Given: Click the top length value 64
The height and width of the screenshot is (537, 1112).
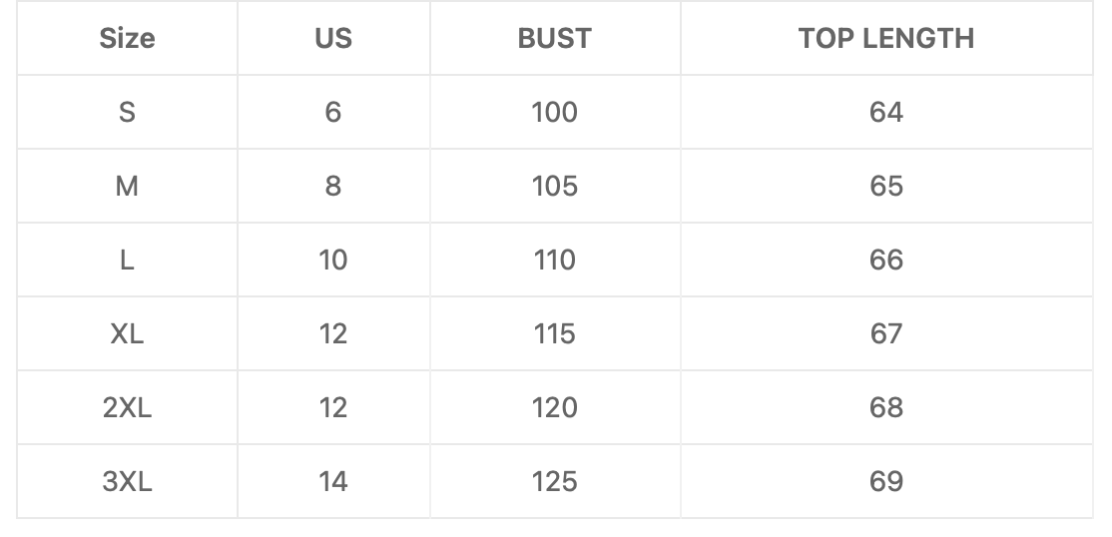Looking at the screenshot, I should point(886,112).
